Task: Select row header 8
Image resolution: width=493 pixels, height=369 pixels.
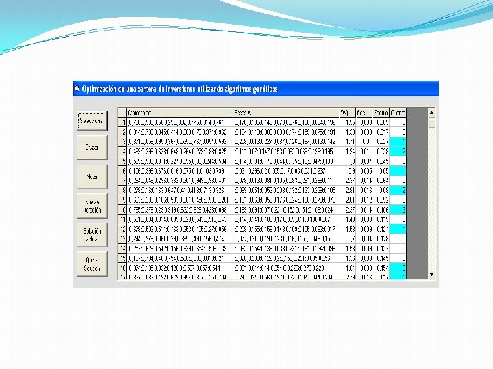Action: tap(123, 191)
